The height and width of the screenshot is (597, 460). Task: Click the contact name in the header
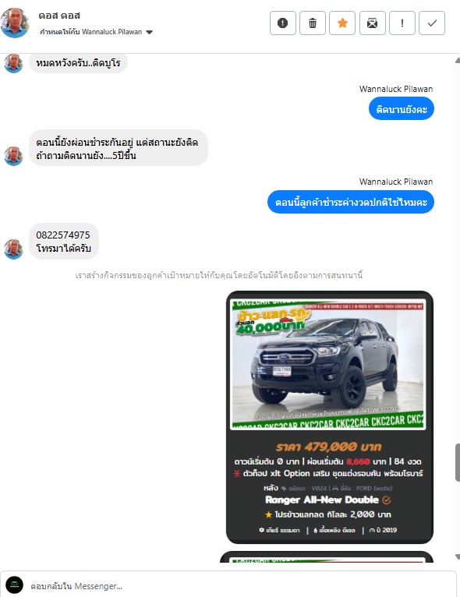[x=59, y=16]
